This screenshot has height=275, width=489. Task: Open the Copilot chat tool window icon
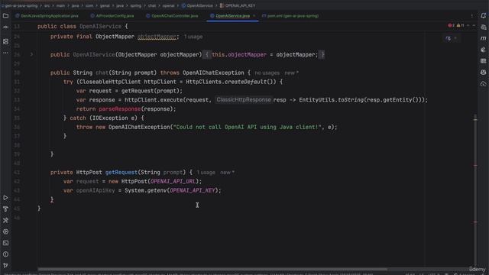tap(483, 72)
